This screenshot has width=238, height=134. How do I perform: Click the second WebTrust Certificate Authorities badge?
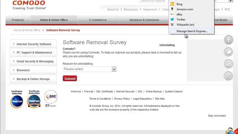34,99
